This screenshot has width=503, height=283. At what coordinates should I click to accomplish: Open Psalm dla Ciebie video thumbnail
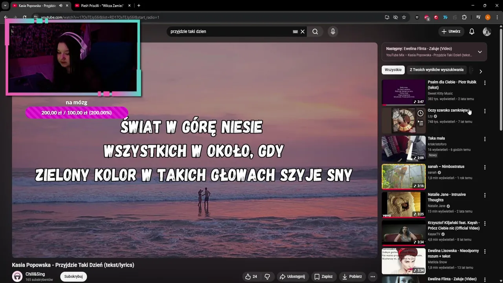pos(404,92)
